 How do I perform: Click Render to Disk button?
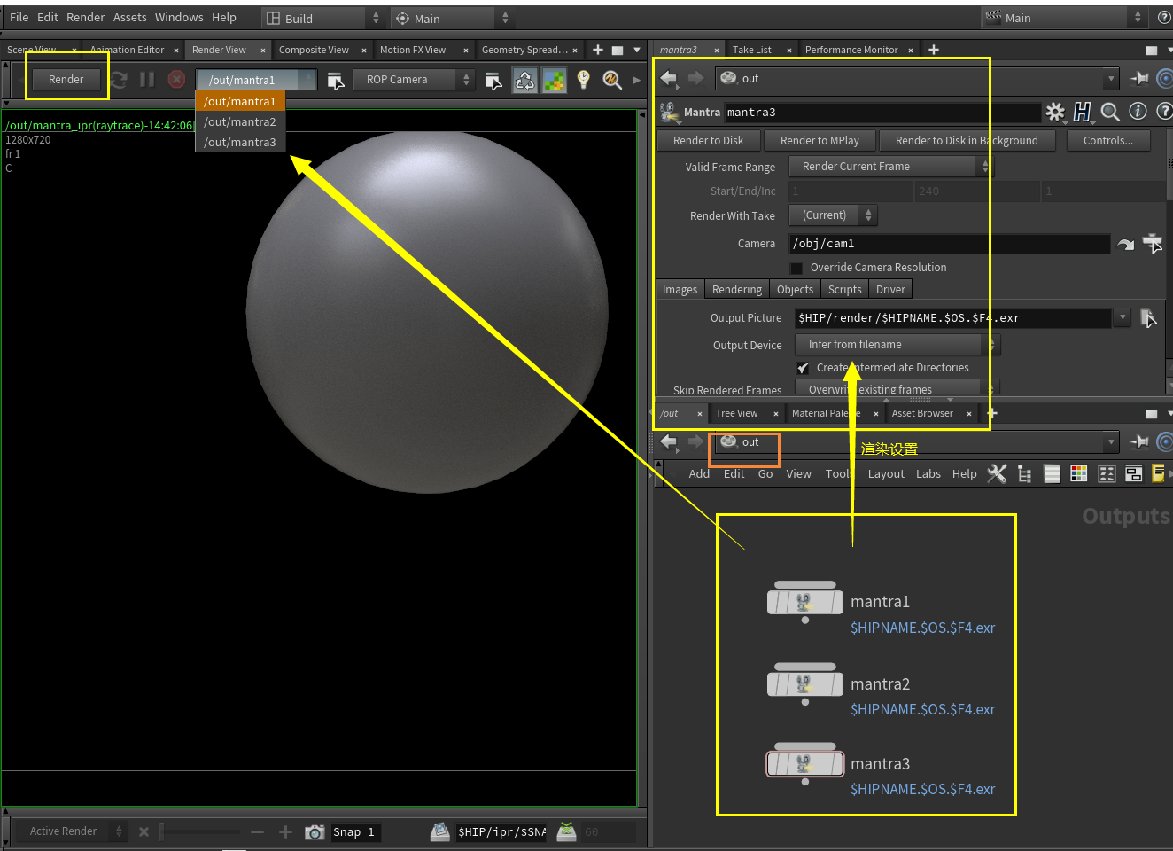(709, 140)
